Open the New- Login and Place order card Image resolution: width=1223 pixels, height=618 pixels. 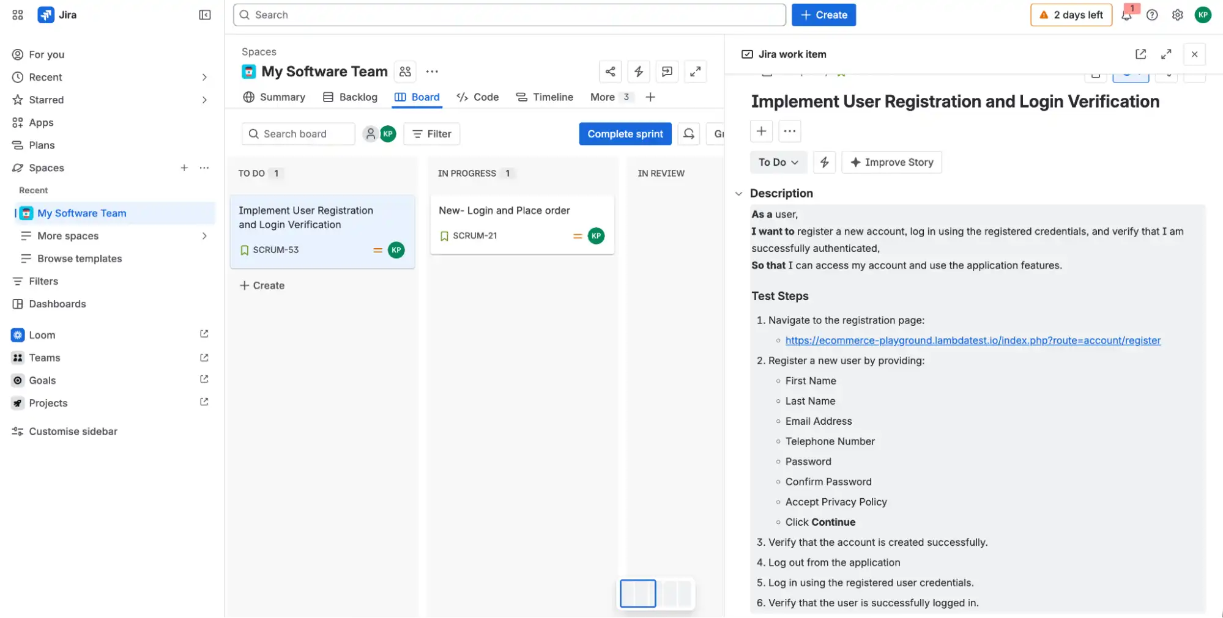coord(522,225)
